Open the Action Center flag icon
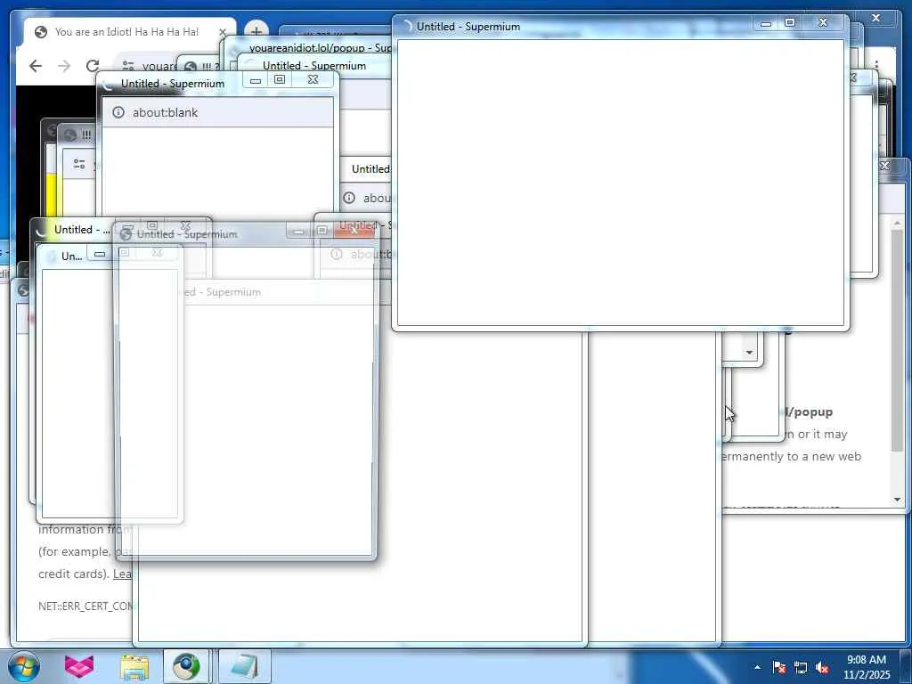The height and width of the screenshot is (684, 912). click(779, 667)
